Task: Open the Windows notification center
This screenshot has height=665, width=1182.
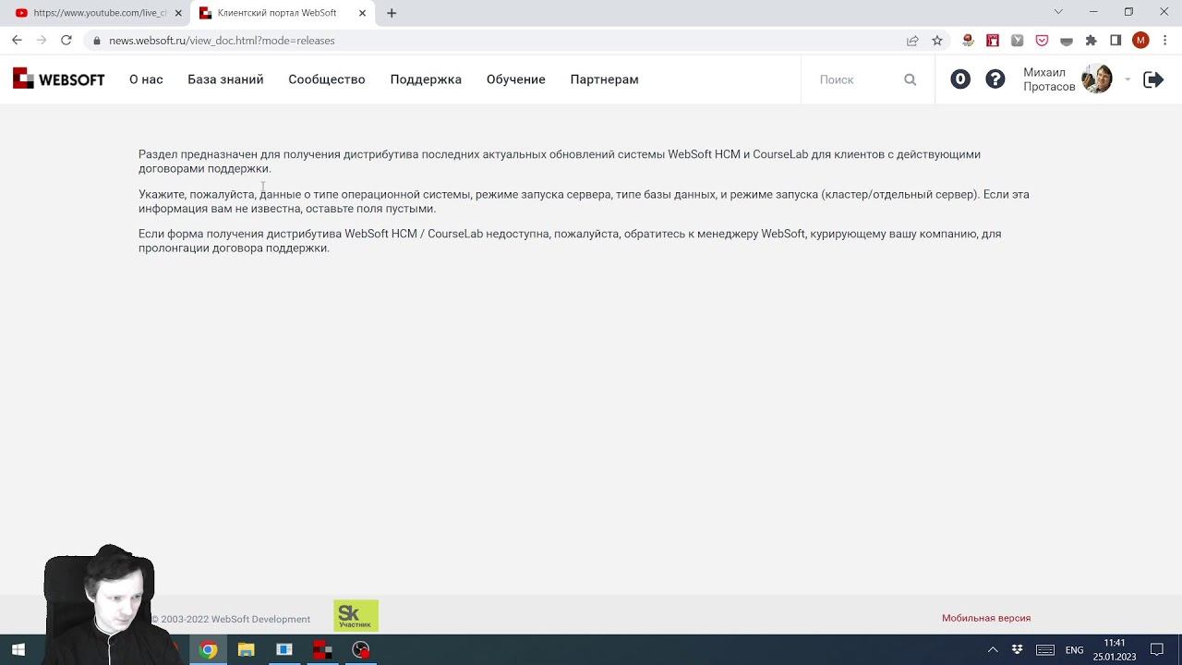Action: click(1157, 650)
